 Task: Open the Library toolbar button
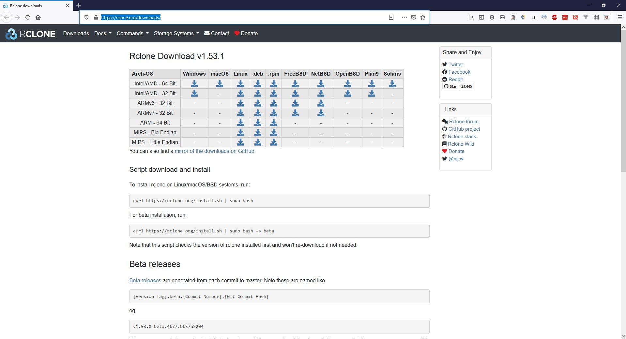[471, 17]
